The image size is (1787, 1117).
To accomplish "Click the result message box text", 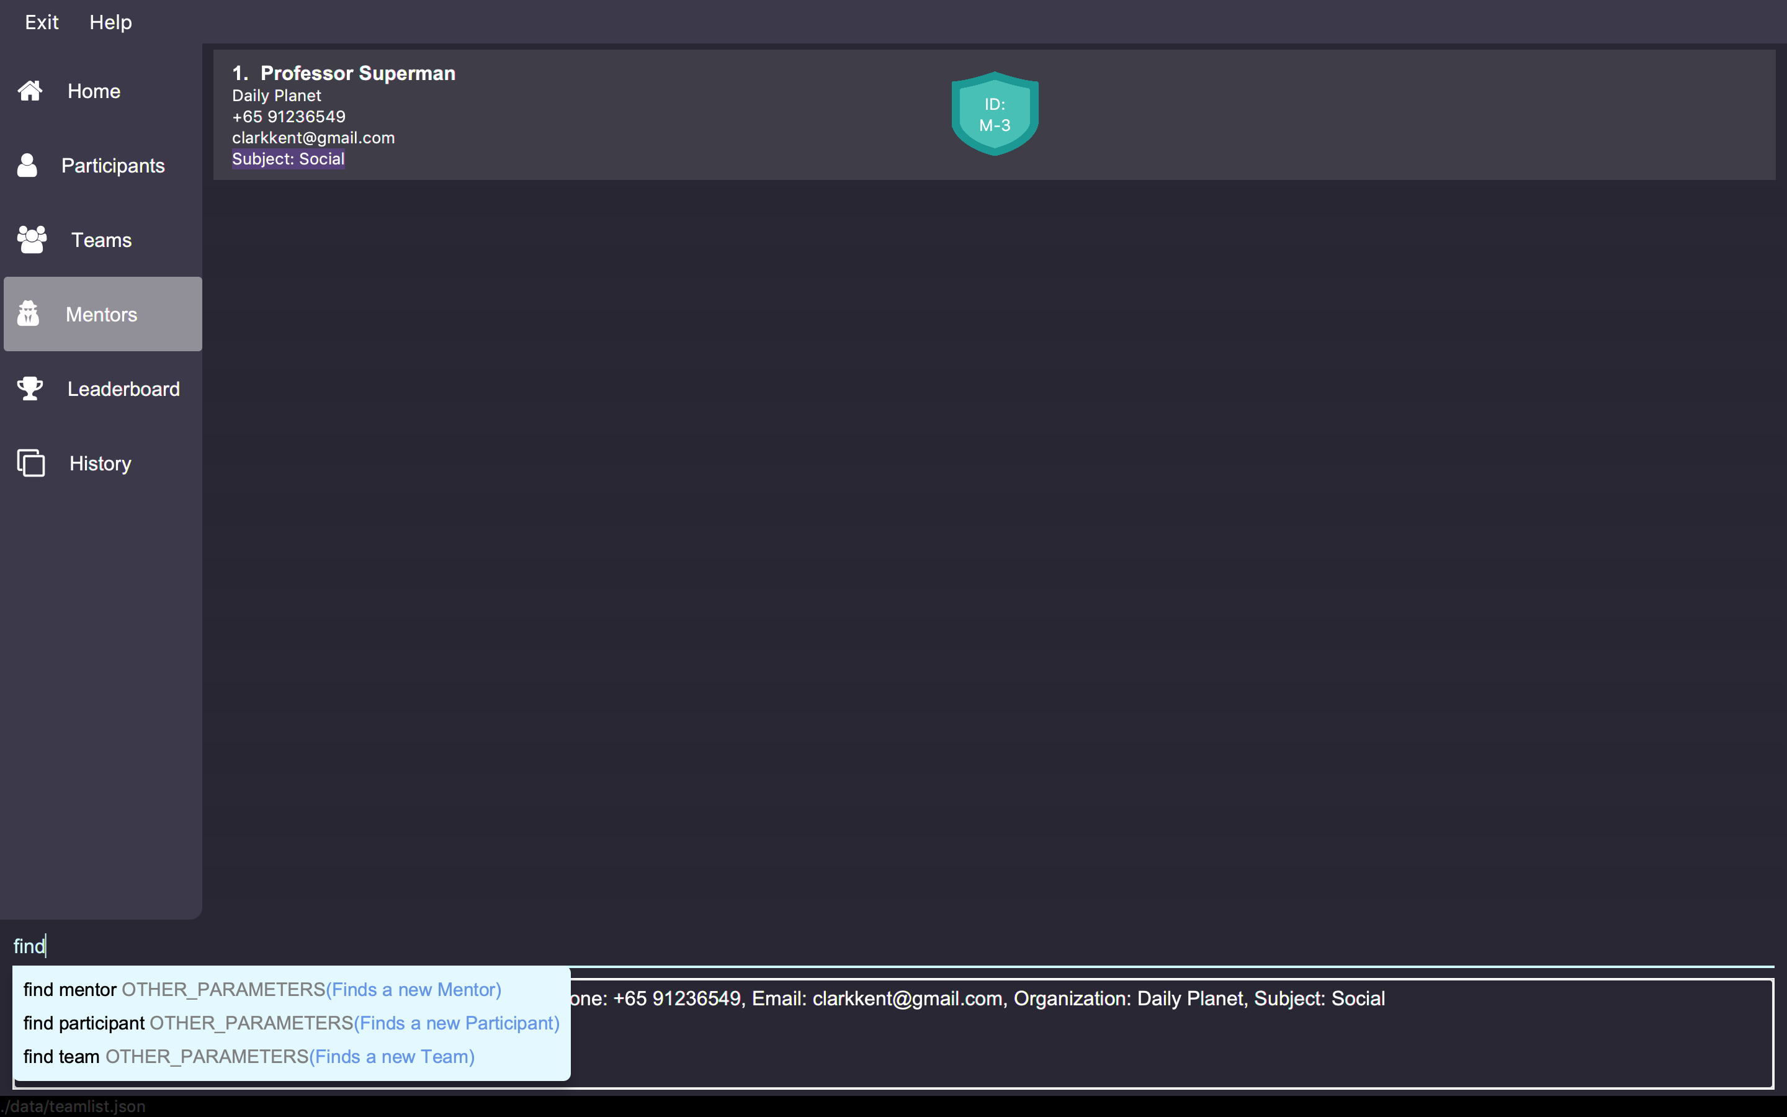I will 977,999.
